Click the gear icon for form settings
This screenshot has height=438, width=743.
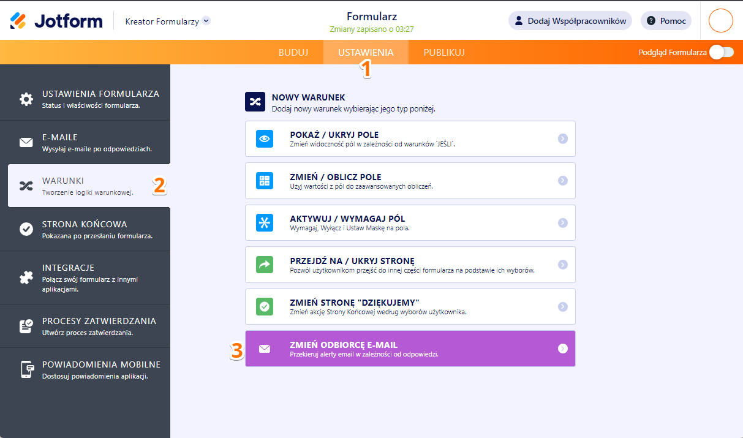pyautogui.click(x=26, y=99)
